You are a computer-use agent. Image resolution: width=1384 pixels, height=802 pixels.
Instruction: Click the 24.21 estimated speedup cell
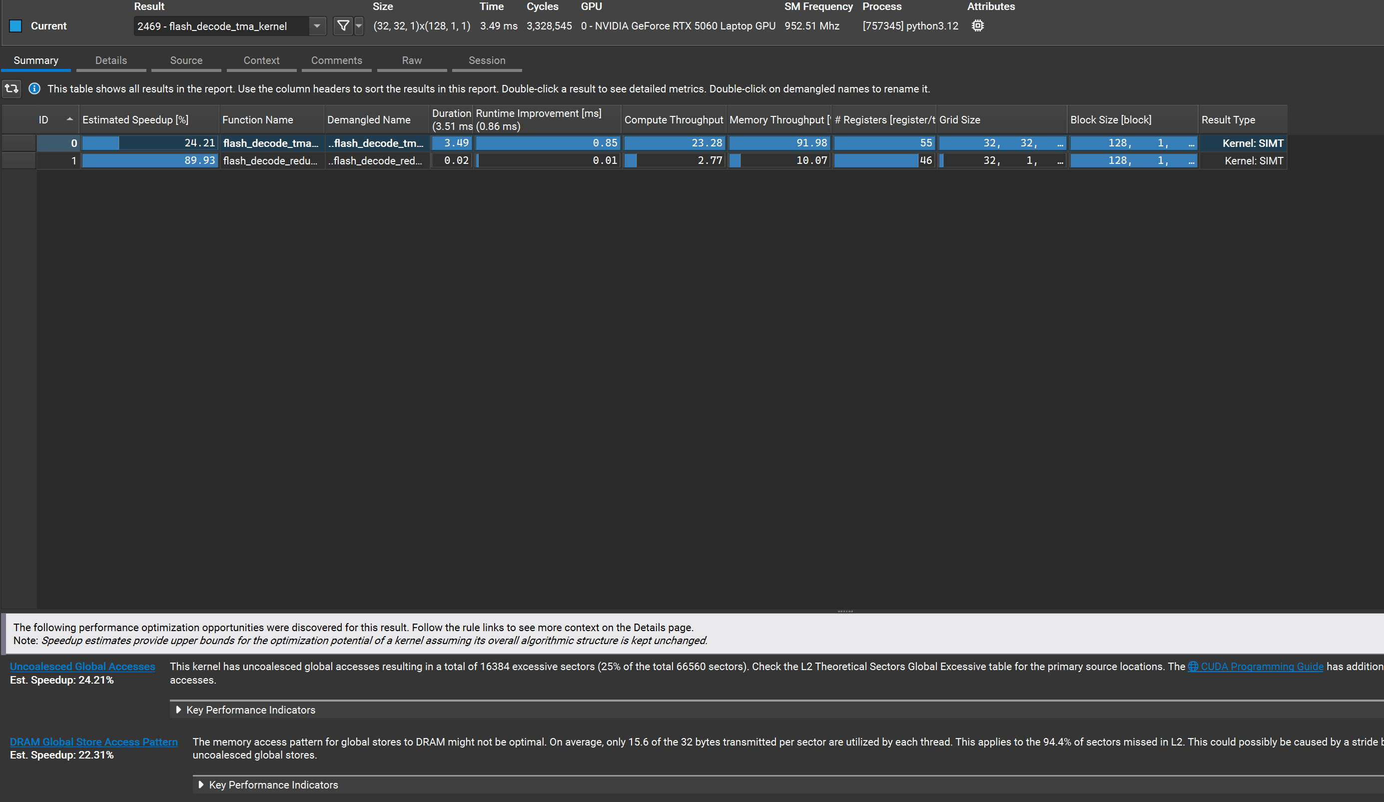point(149,143)
